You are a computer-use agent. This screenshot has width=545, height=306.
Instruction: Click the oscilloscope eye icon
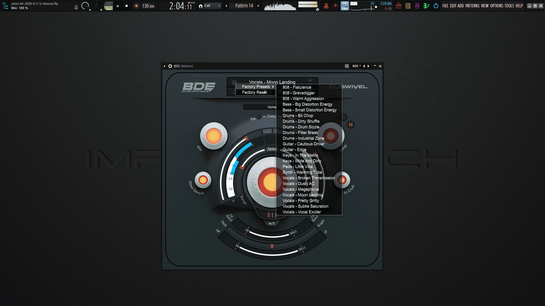click(x=317, y=9)
